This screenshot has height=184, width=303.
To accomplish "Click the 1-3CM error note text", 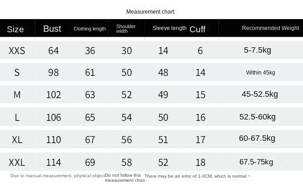I will pyautogui.click(x=197, y=176).
